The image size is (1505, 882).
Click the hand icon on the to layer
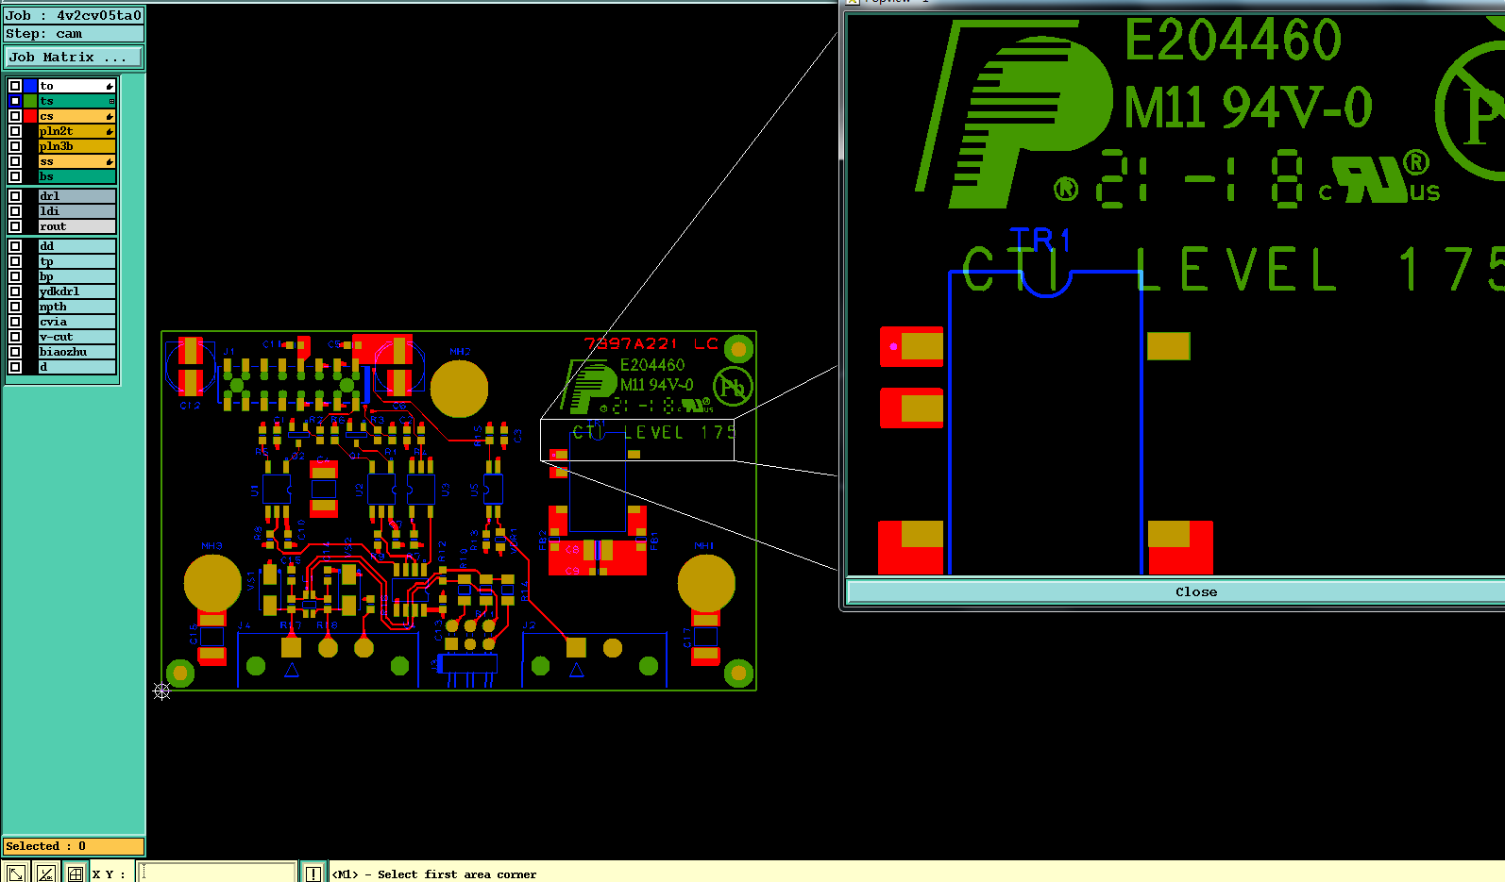[x=110, y=86]
